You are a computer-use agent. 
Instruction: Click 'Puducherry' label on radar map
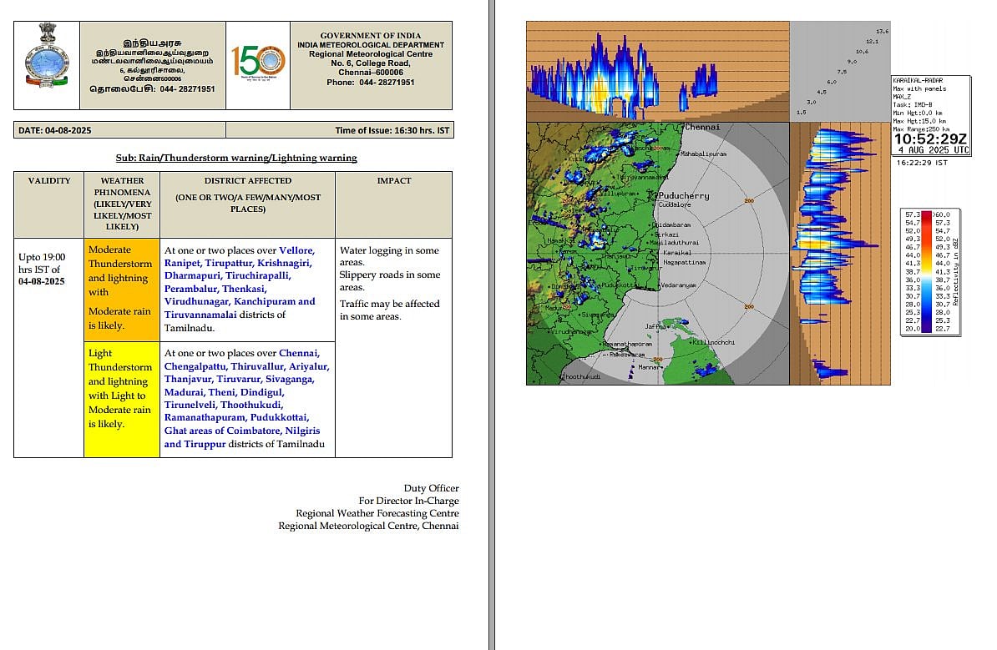click(684, 196)
